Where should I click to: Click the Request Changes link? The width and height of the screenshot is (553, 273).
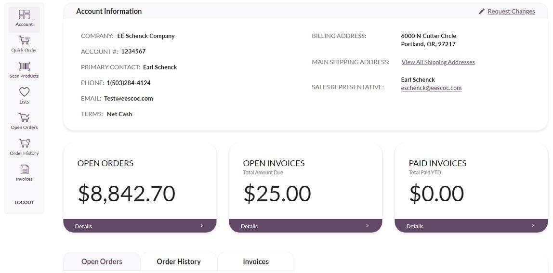[x=511, y=12]
